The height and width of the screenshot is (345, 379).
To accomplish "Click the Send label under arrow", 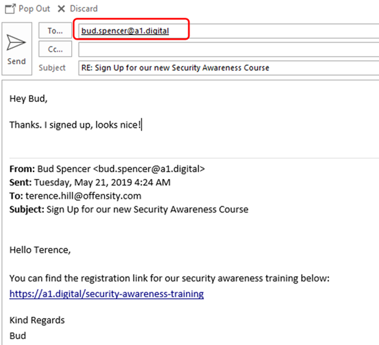I will pos(16,61).
